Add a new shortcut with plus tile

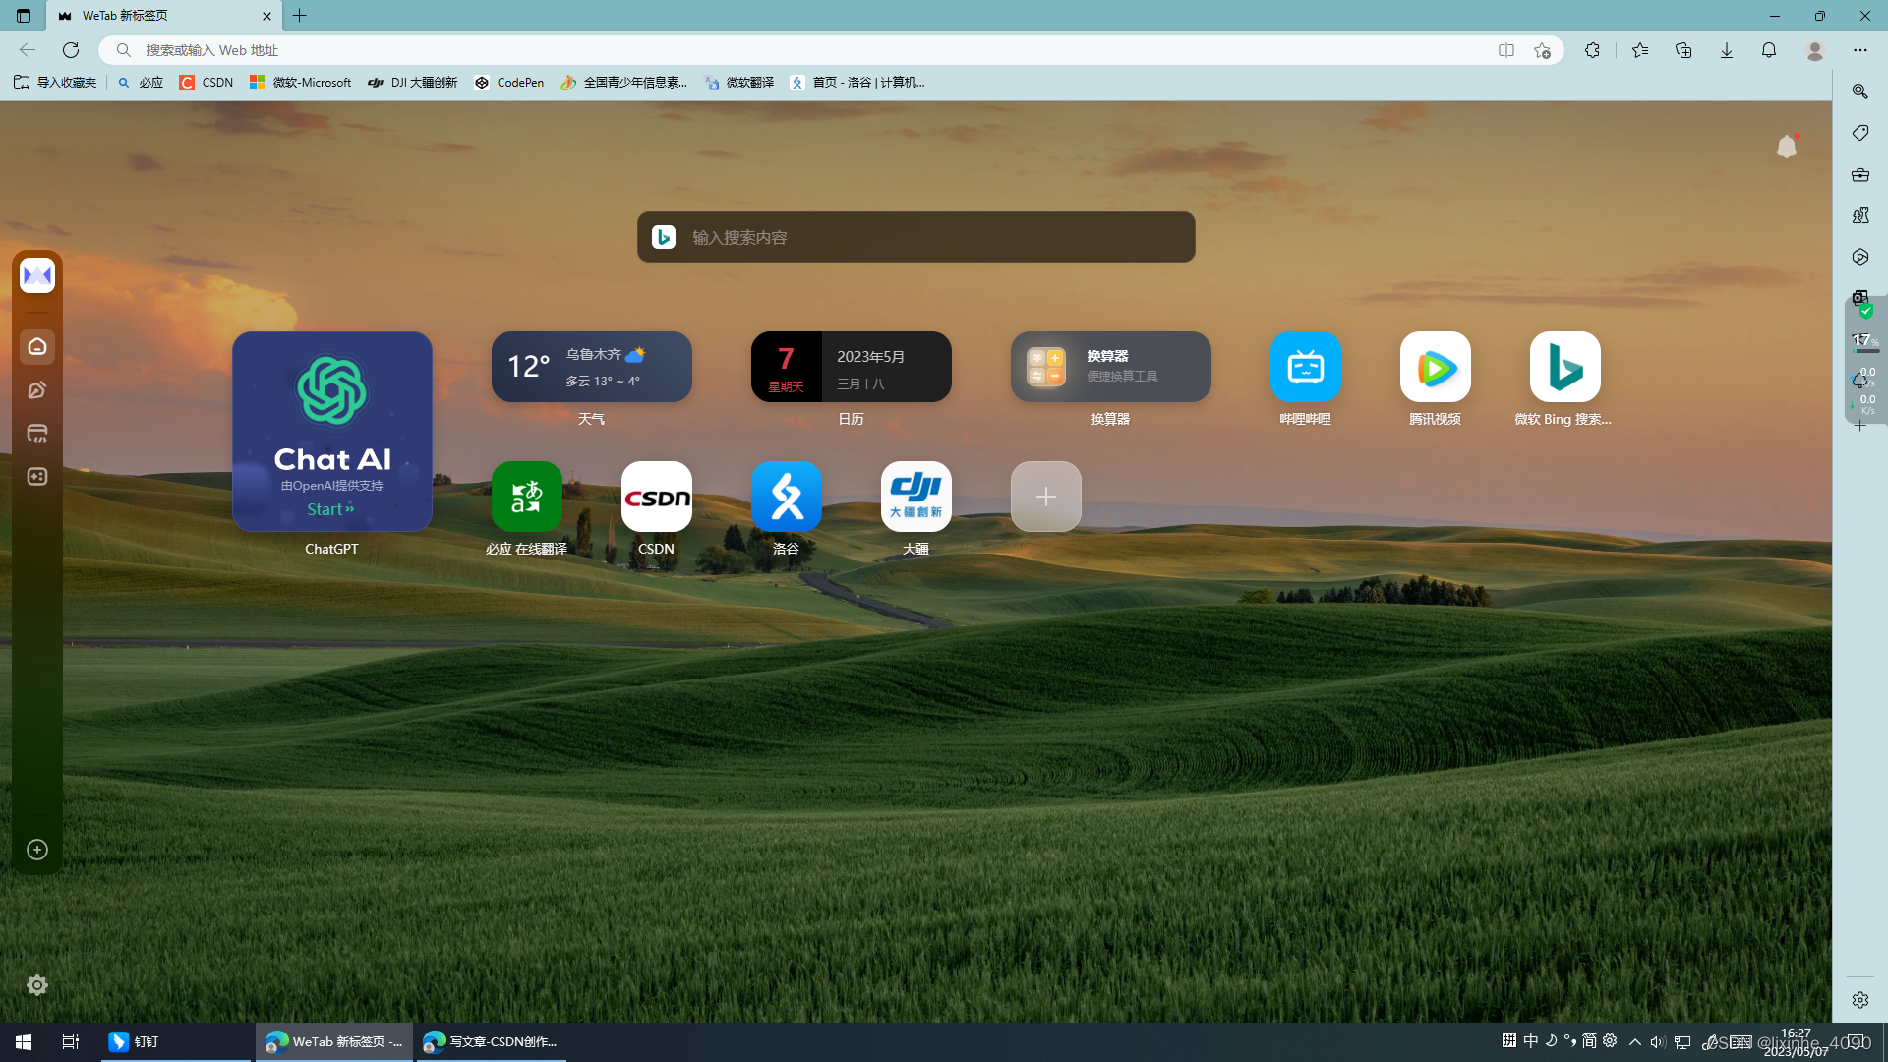click(x=1046, y=497)
